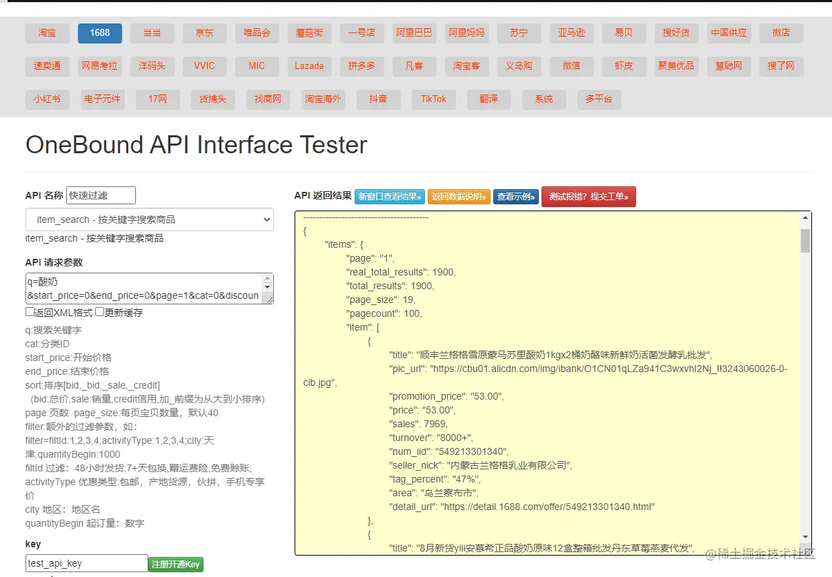Screen dimensions: 832x577
Task: Open the 系统 tab
Action: click(x=544, y=99)
